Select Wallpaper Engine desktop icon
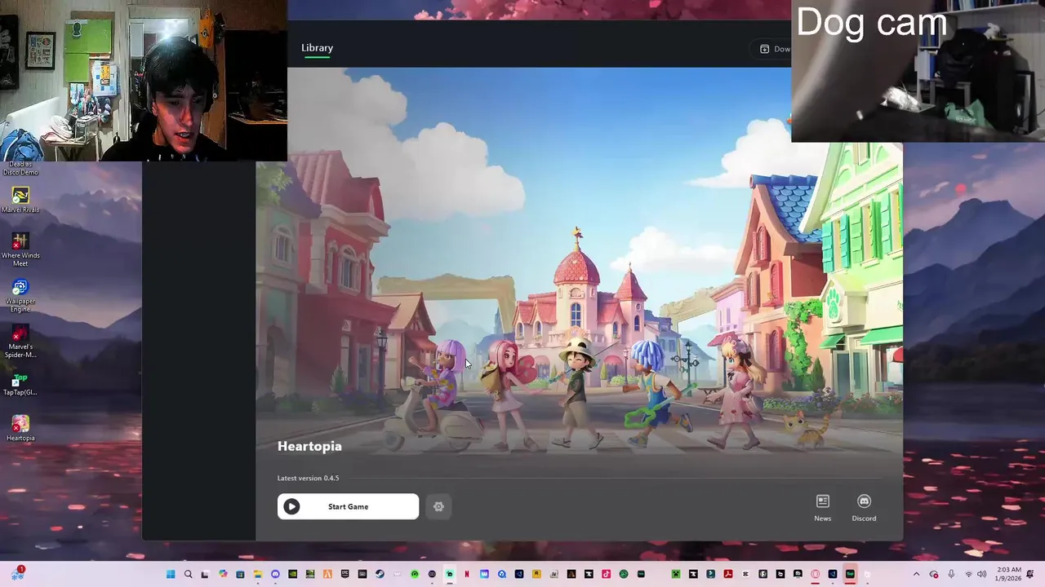 [x=20, y=295]
